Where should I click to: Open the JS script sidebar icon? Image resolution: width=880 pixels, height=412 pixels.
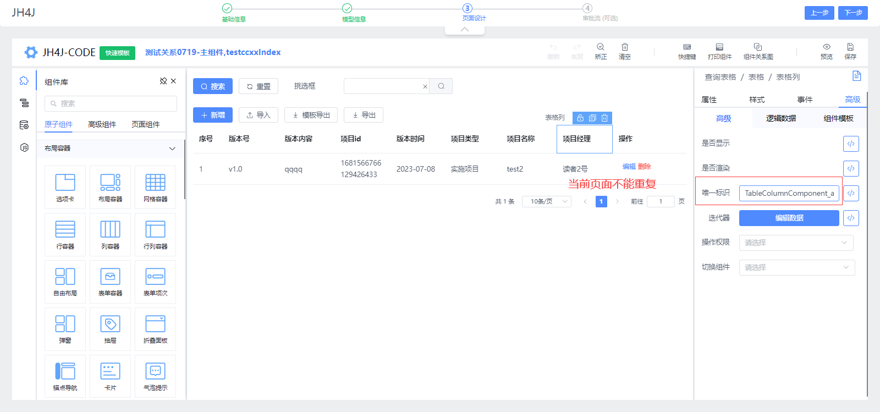24,147
